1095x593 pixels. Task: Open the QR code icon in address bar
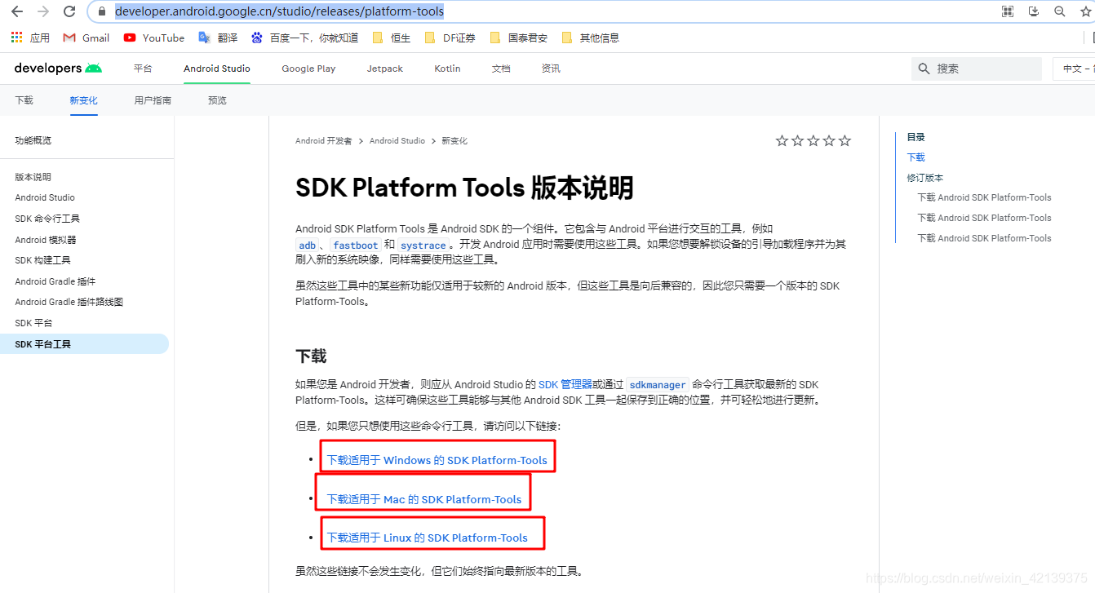1008,11
